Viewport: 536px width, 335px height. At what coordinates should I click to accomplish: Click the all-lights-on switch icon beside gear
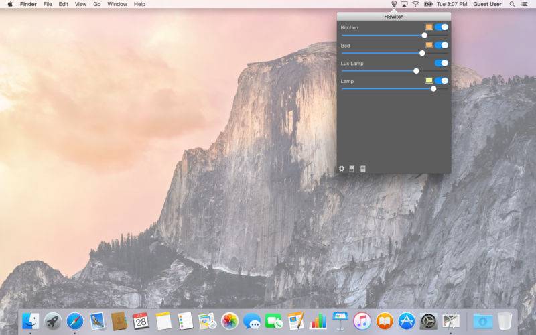[352, 169]
